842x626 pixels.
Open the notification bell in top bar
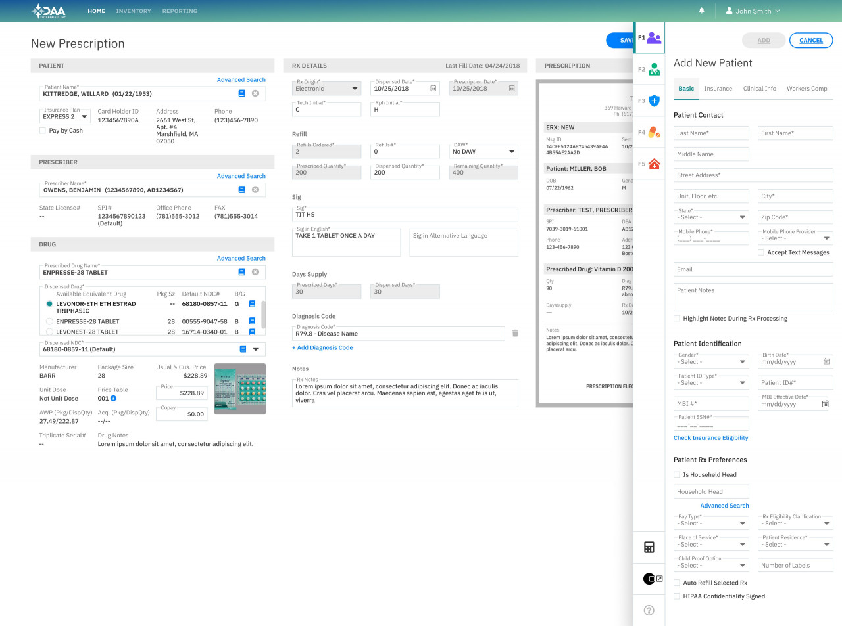tap(701, 11)
